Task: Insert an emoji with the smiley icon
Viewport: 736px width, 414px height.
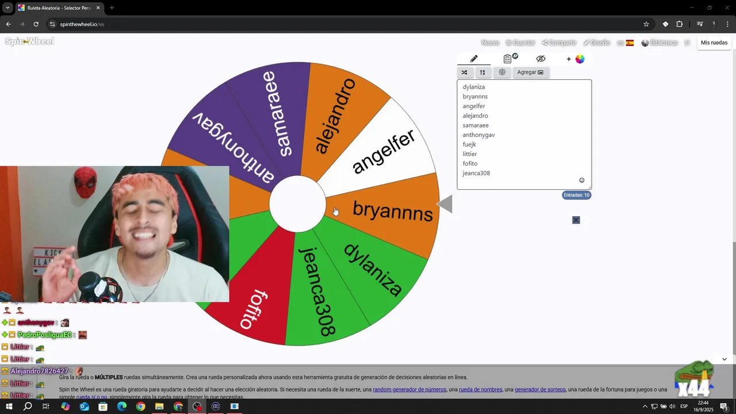Action: (581, 181)
